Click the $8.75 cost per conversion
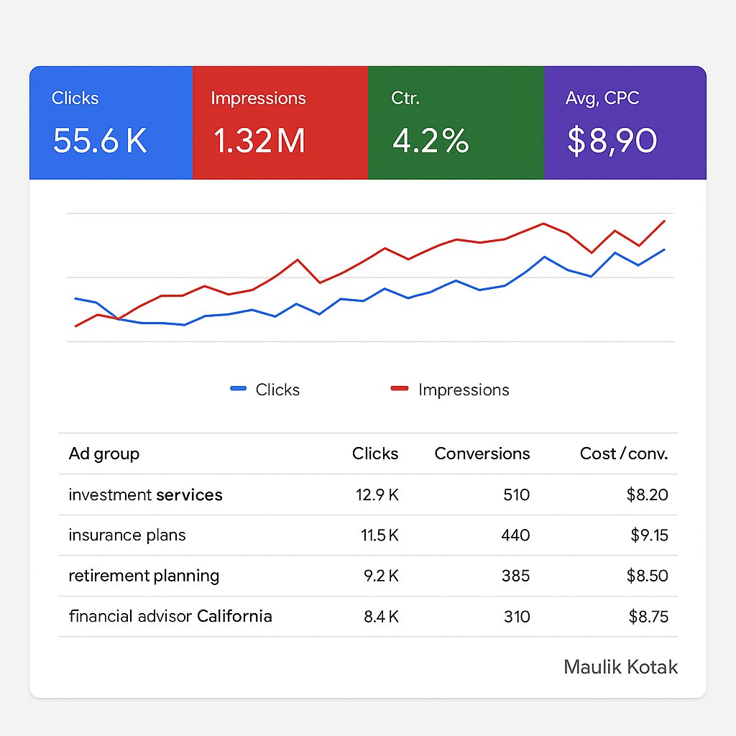The image size is (736, 736). pos(648,617)
